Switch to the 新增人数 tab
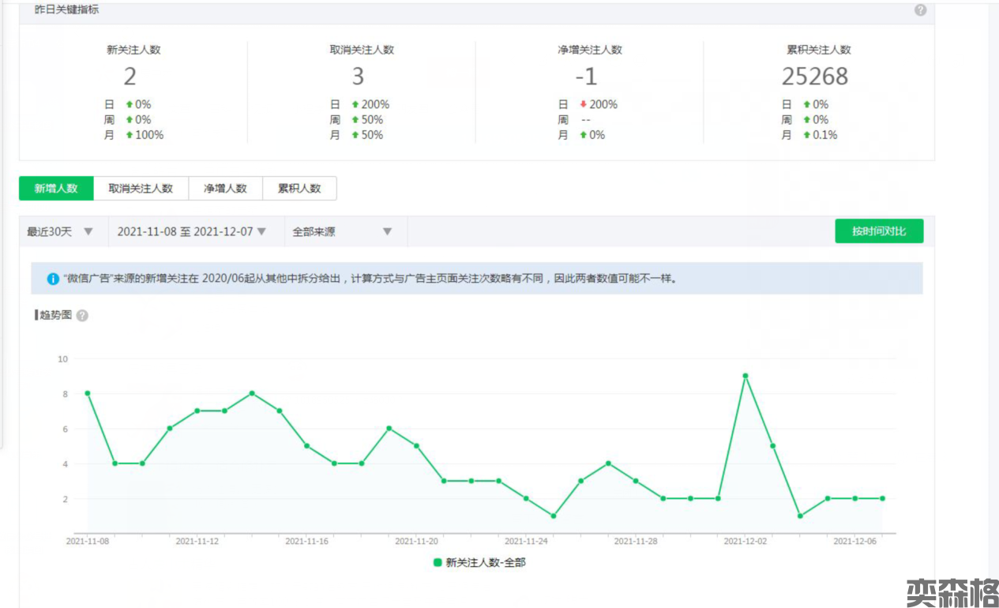This screenshot has height=608, width=999. (56, 189)
